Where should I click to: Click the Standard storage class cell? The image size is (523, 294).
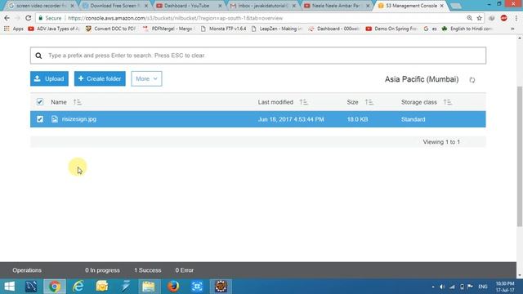tap(413, 119)
